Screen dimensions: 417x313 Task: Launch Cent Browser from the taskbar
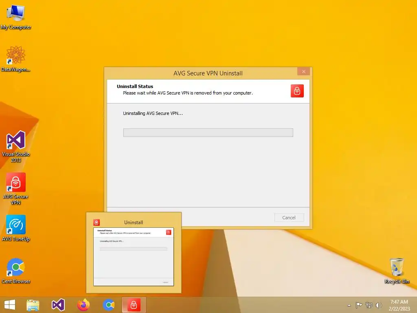click(x=108, y=305)
